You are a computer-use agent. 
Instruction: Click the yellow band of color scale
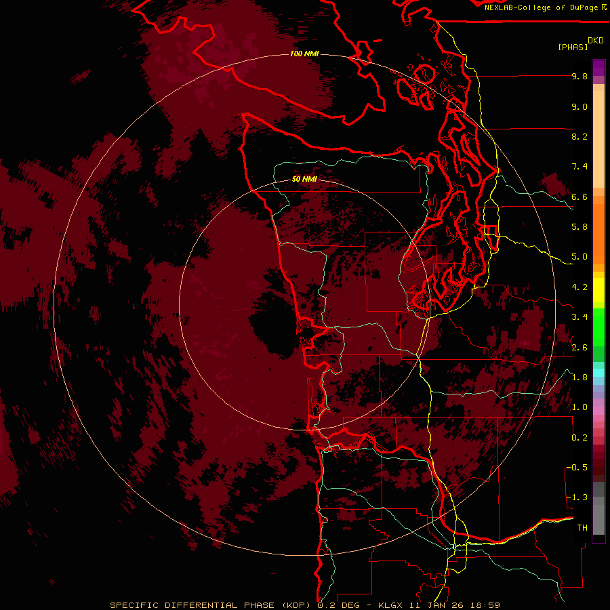point(598,290)
